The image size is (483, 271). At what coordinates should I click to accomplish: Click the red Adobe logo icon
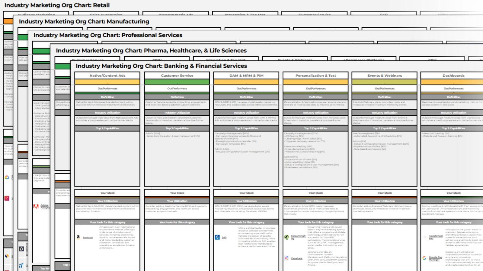(36, 206)
